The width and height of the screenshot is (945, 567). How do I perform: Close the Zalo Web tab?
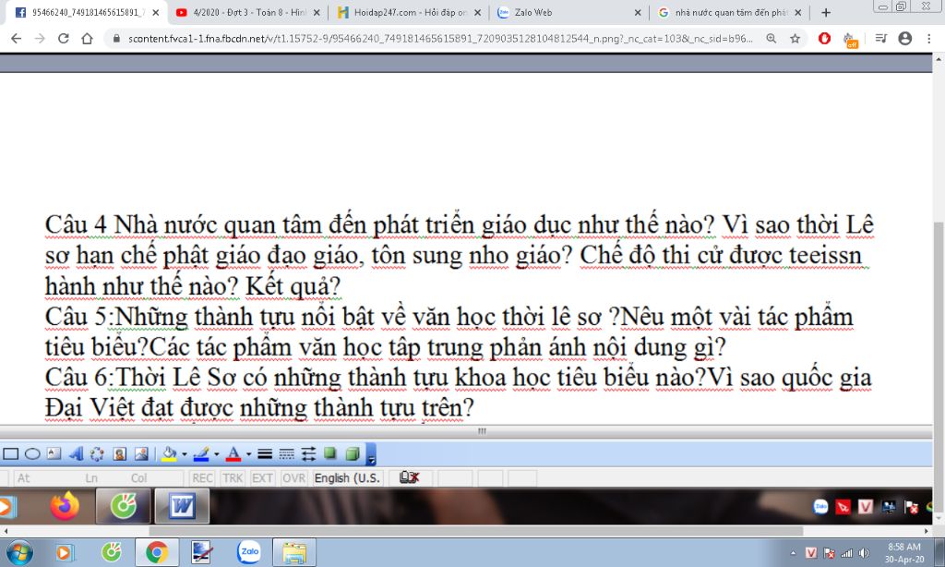coord(638,12)
